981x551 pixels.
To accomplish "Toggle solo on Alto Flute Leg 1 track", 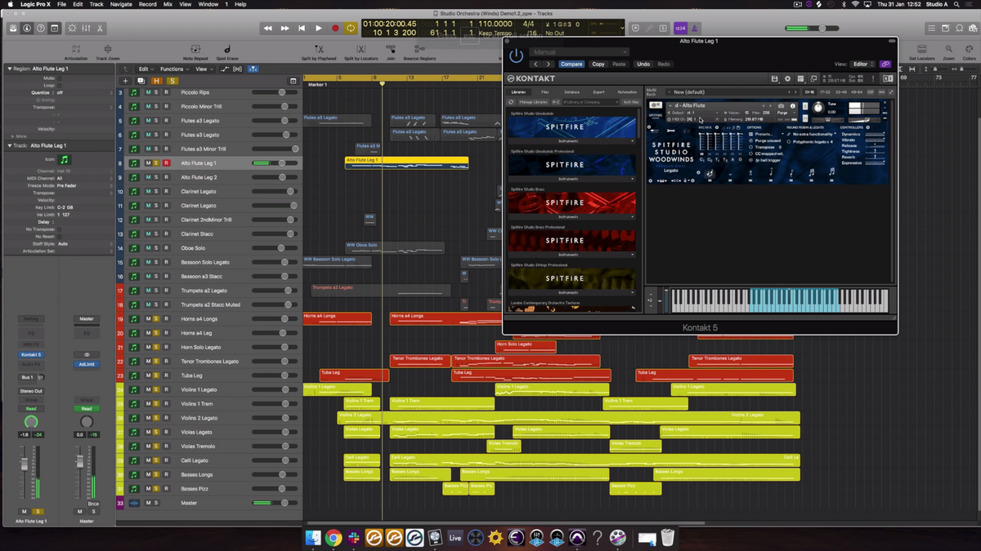I will point(157,163).
